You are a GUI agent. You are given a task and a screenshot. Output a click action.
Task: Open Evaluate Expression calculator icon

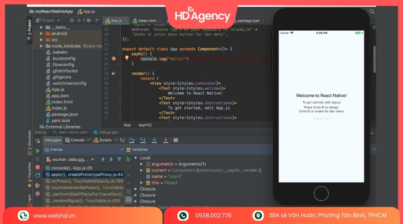click(176, 140)
